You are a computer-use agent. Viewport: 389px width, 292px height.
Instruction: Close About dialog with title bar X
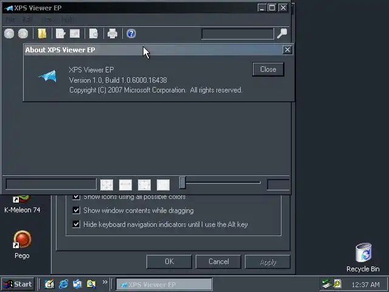coord(287,50)
